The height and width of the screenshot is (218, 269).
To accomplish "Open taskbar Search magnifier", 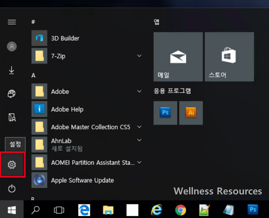I will coord(36,210).
